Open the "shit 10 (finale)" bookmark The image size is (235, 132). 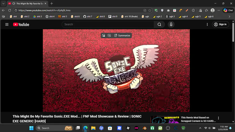[x=129, y=16]
